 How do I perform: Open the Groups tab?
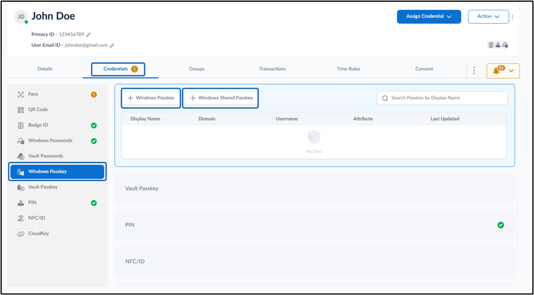[197, 69]
